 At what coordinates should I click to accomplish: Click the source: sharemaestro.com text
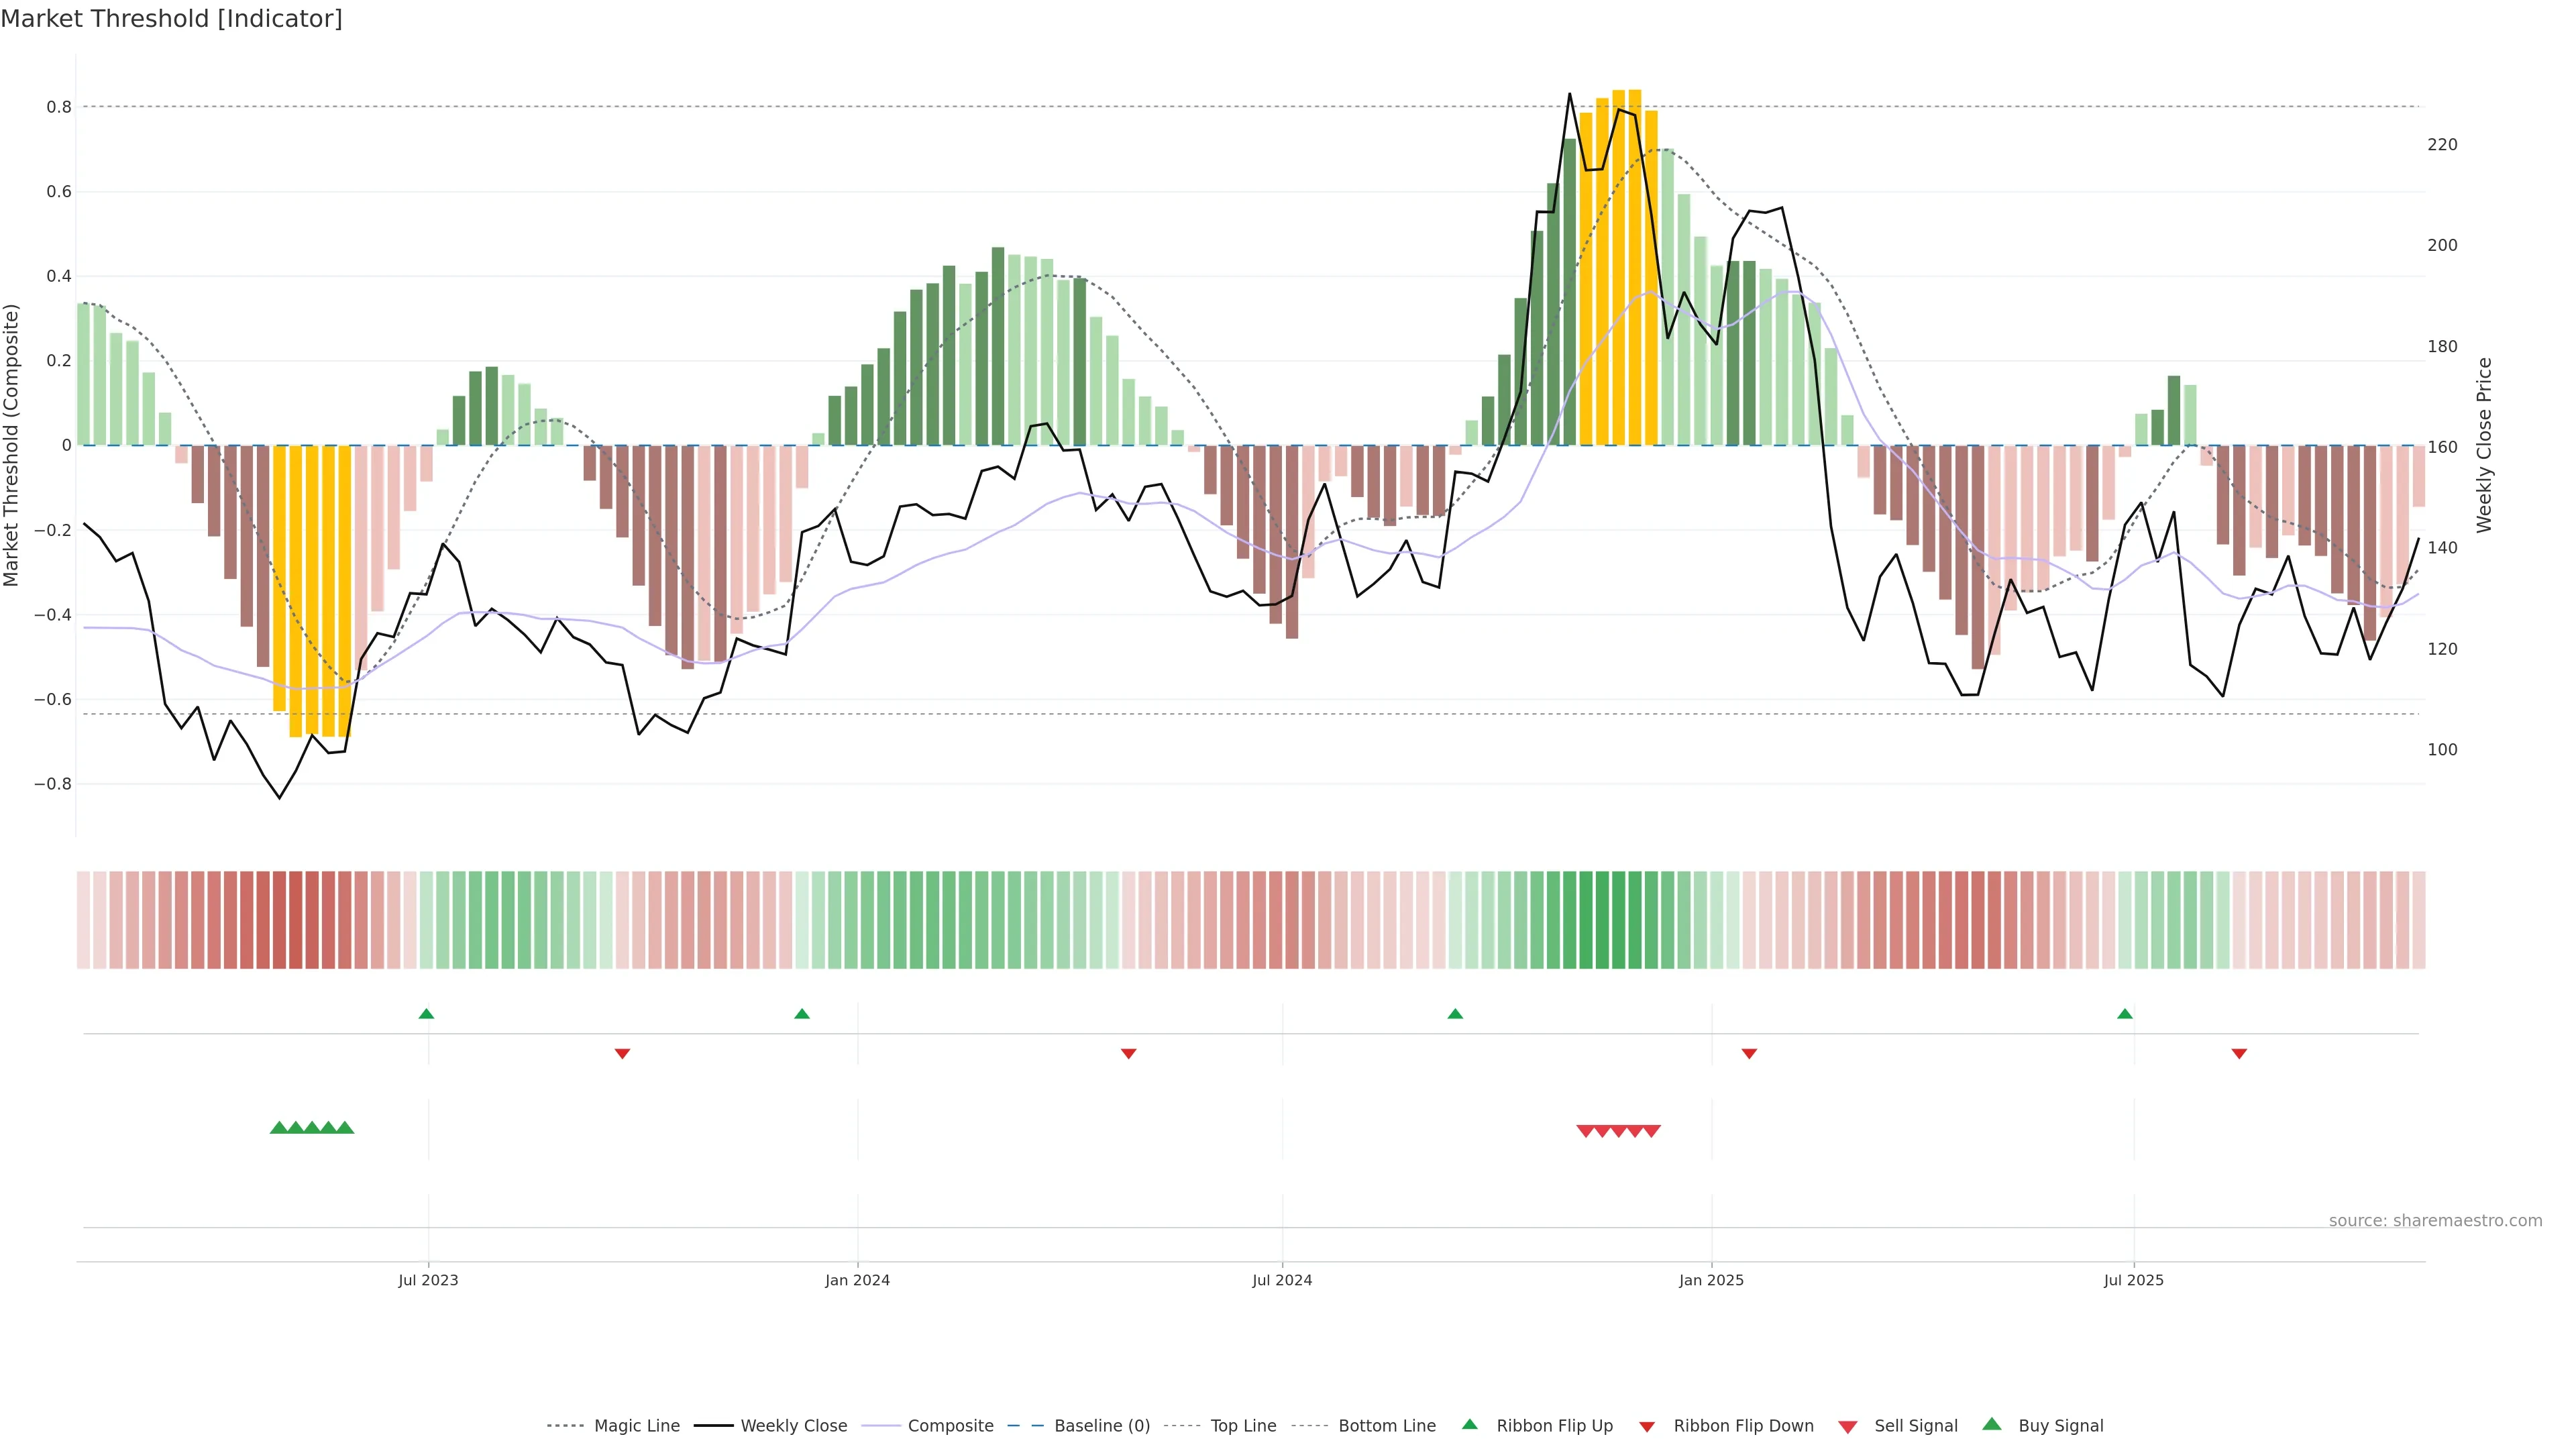point(2435,1220)
